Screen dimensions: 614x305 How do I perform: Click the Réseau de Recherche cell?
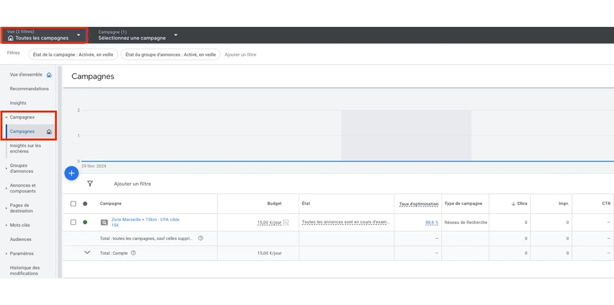click(466, 223)
